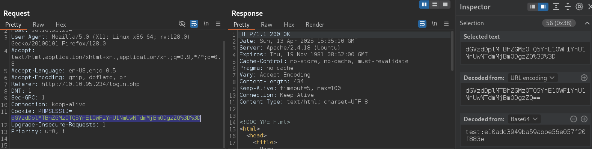Image resolution: width=592 pixels, height=149 pixels.
Task: Collapse the Selection section
Action: coord(587,23)
